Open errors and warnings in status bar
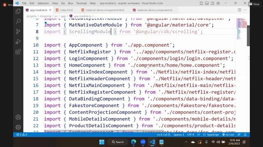This screenshot has width=263, height=147. [x=22, y=134]
